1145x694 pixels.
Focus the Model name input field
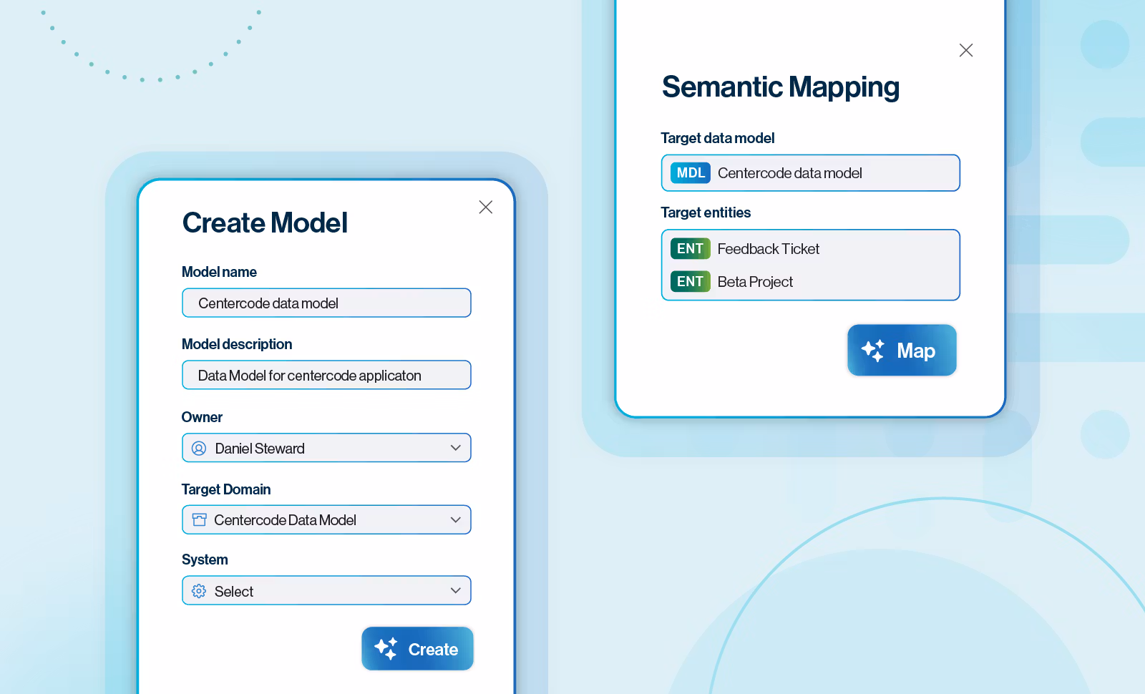326,303
